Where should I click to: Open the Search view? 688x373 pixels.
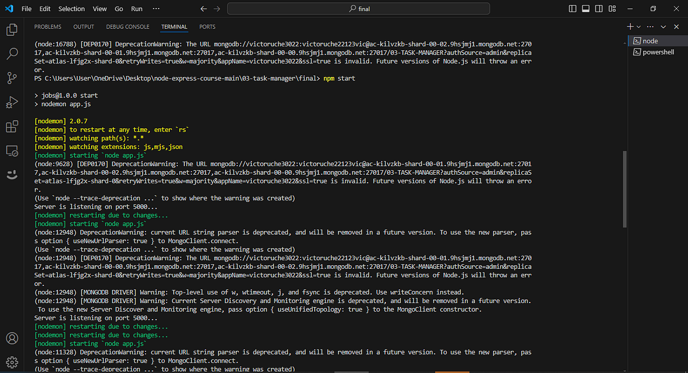point(12,54)
